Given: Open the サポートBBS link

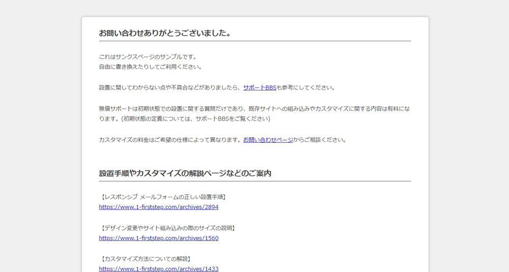Looking at the screenshot, I should 260,87.
